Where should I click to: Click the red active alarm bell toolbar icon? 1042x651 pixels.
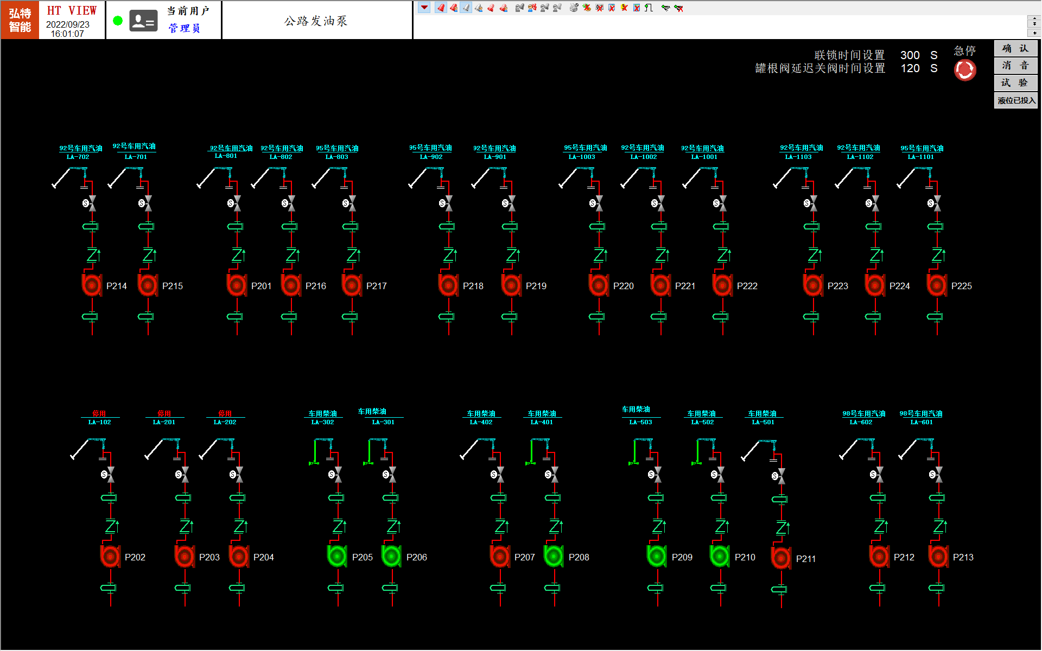coord(440,8)
